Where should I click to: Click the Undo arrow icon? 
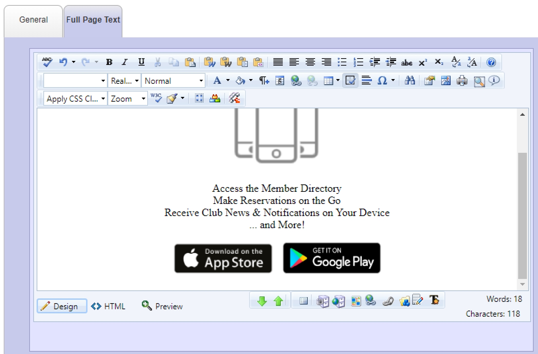click(63, 62)
